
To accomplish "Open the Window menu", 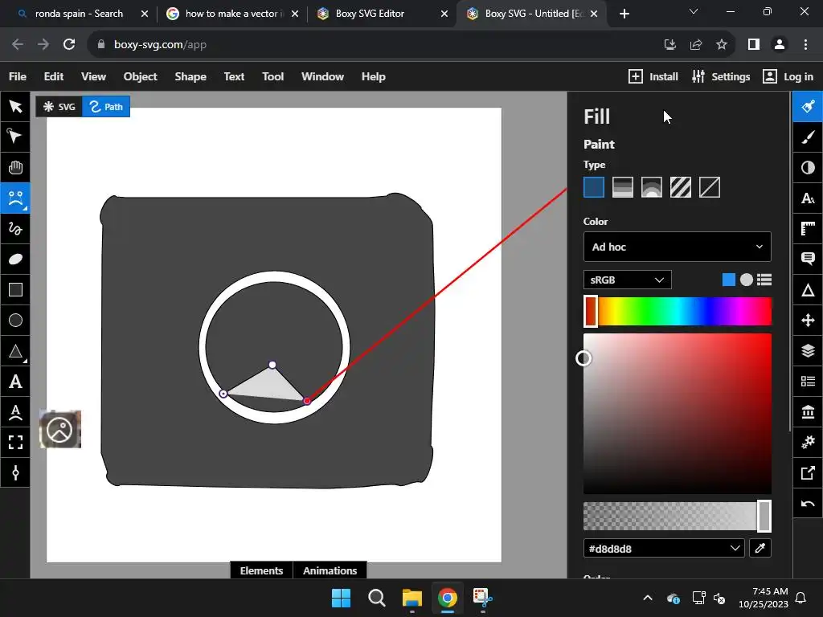I will [322, 76].
